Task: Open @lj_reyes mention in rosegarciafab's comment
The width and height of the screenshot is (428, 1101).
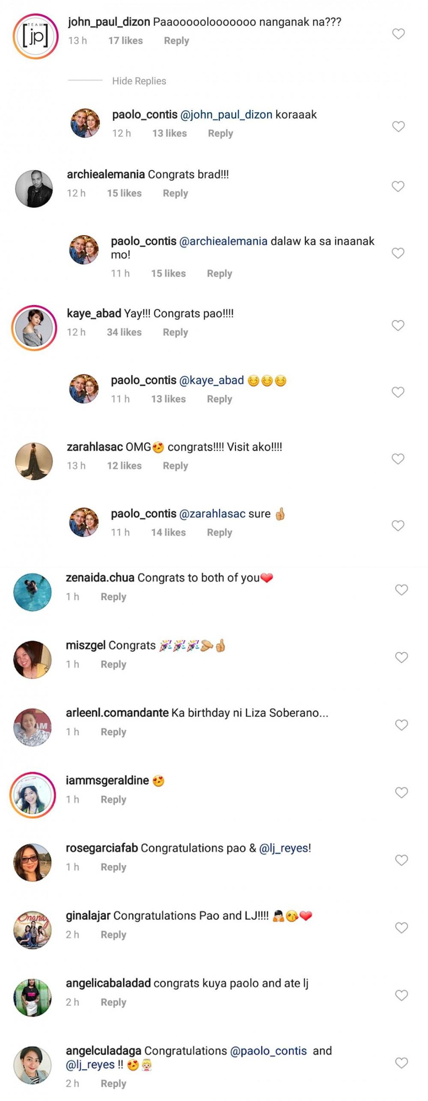Action: [x=284, y=848]
